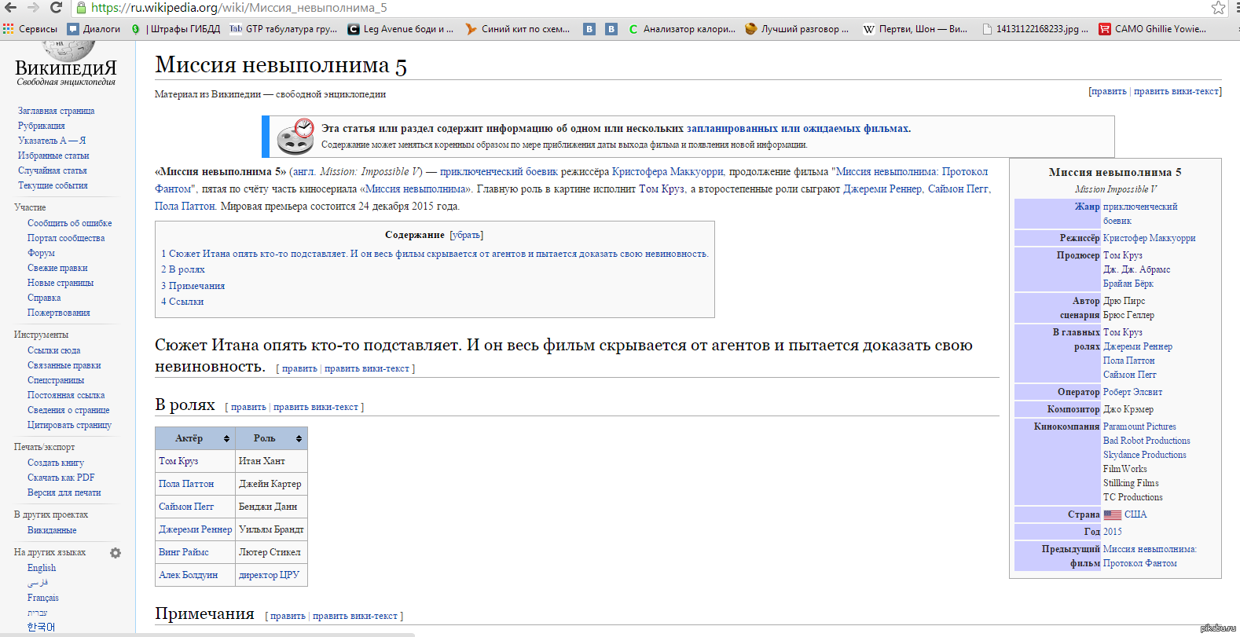Reload the page with the refresh icon
The width and height of the screenshot is (1240, 637).
point(56,7)
